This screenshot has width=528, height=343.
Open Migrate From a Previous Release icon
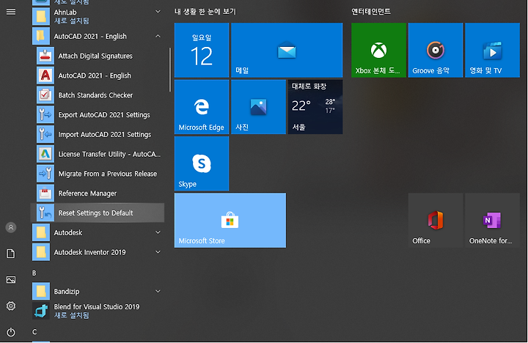(45, 174)
